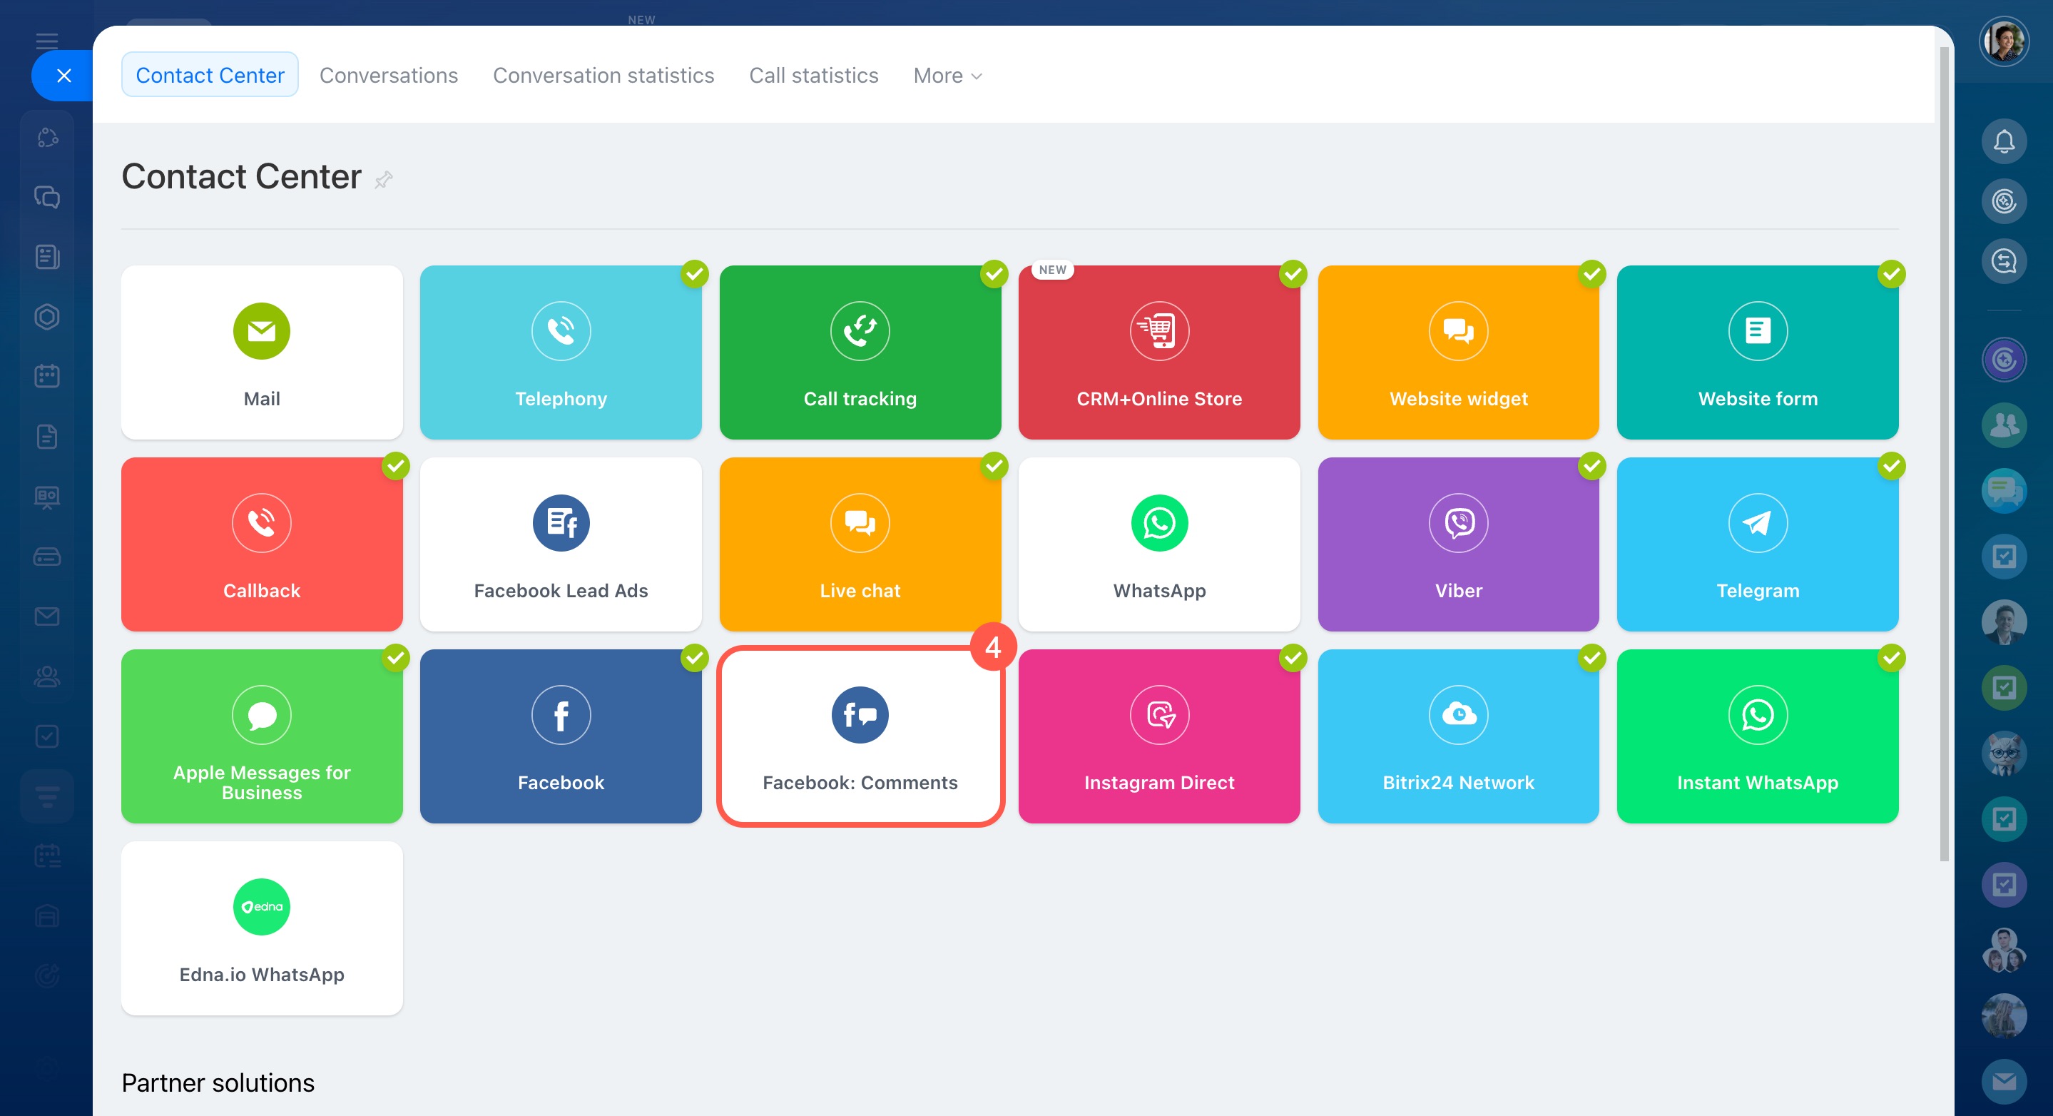Viewport: 2053px width, 1116px height.
Task: Pin the Contact Center page
Action: [x=383, y=179]
